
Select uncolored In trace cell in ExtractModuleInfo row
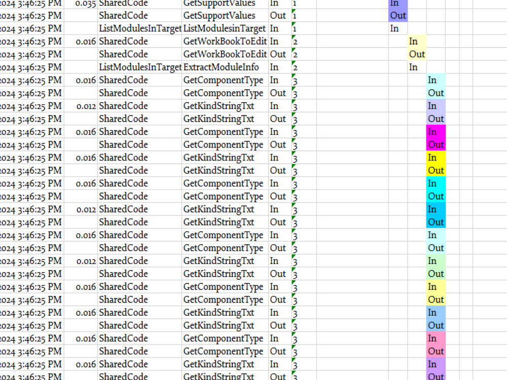(417, 67)
